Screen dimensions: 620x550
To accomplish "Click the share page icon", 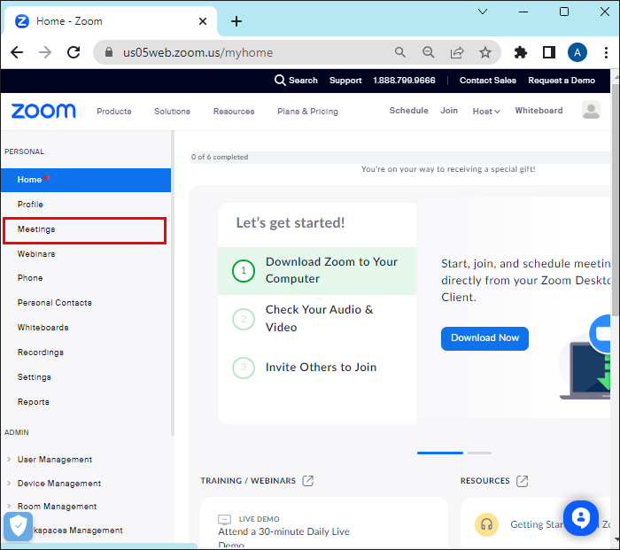I will click(x=457, y=52).
